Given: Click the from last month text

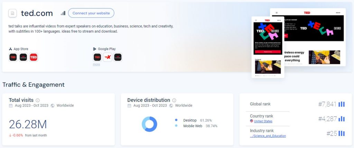Looking at the screenshot, I should click(x=36, y=135).
